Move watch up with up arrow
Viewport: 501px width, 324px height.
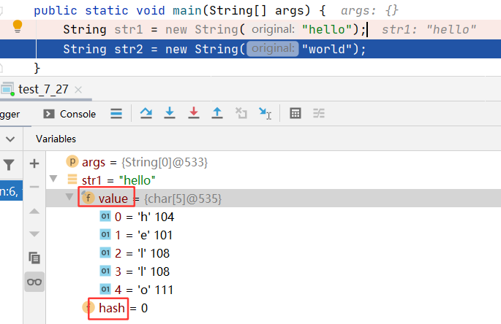34,211
